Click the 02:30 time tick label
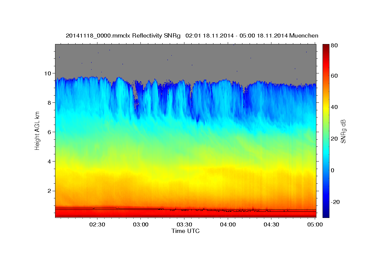Viewport: 391px width, 261px height. coord(97,224)
